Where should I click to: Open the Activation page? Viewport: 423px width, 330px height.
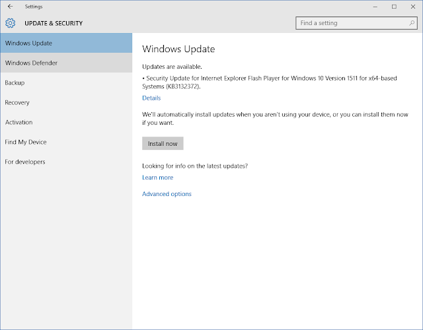coord(66,122)
